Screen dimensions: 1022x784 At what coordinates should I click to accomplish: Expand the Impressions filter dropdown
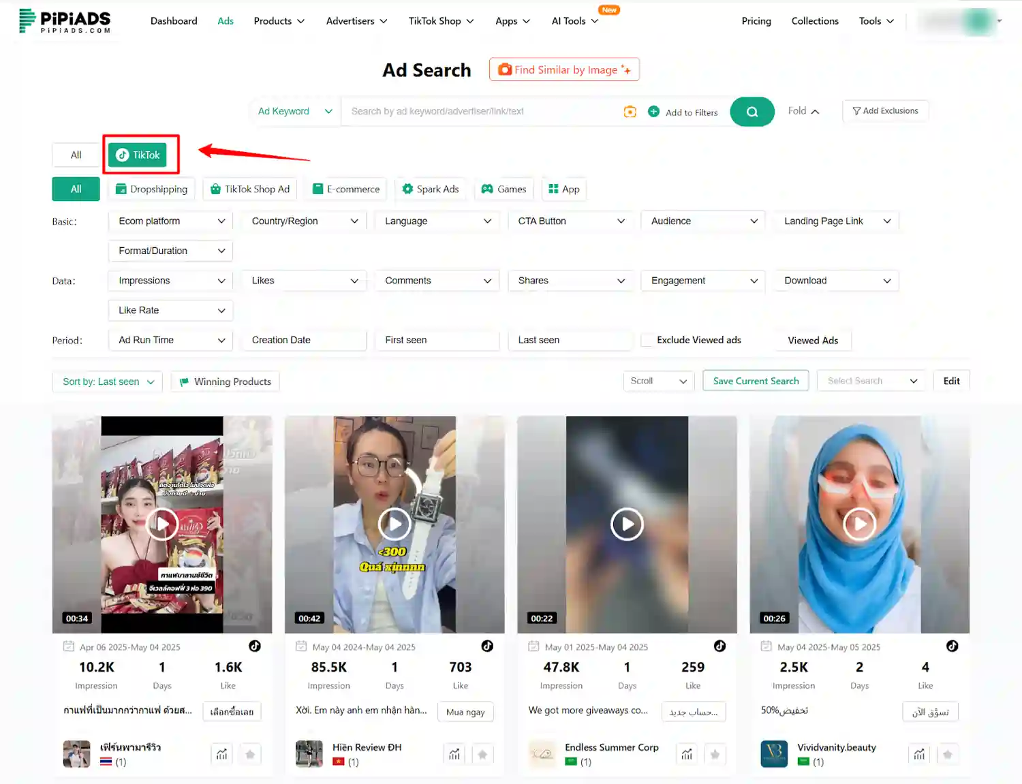[170, 280]
